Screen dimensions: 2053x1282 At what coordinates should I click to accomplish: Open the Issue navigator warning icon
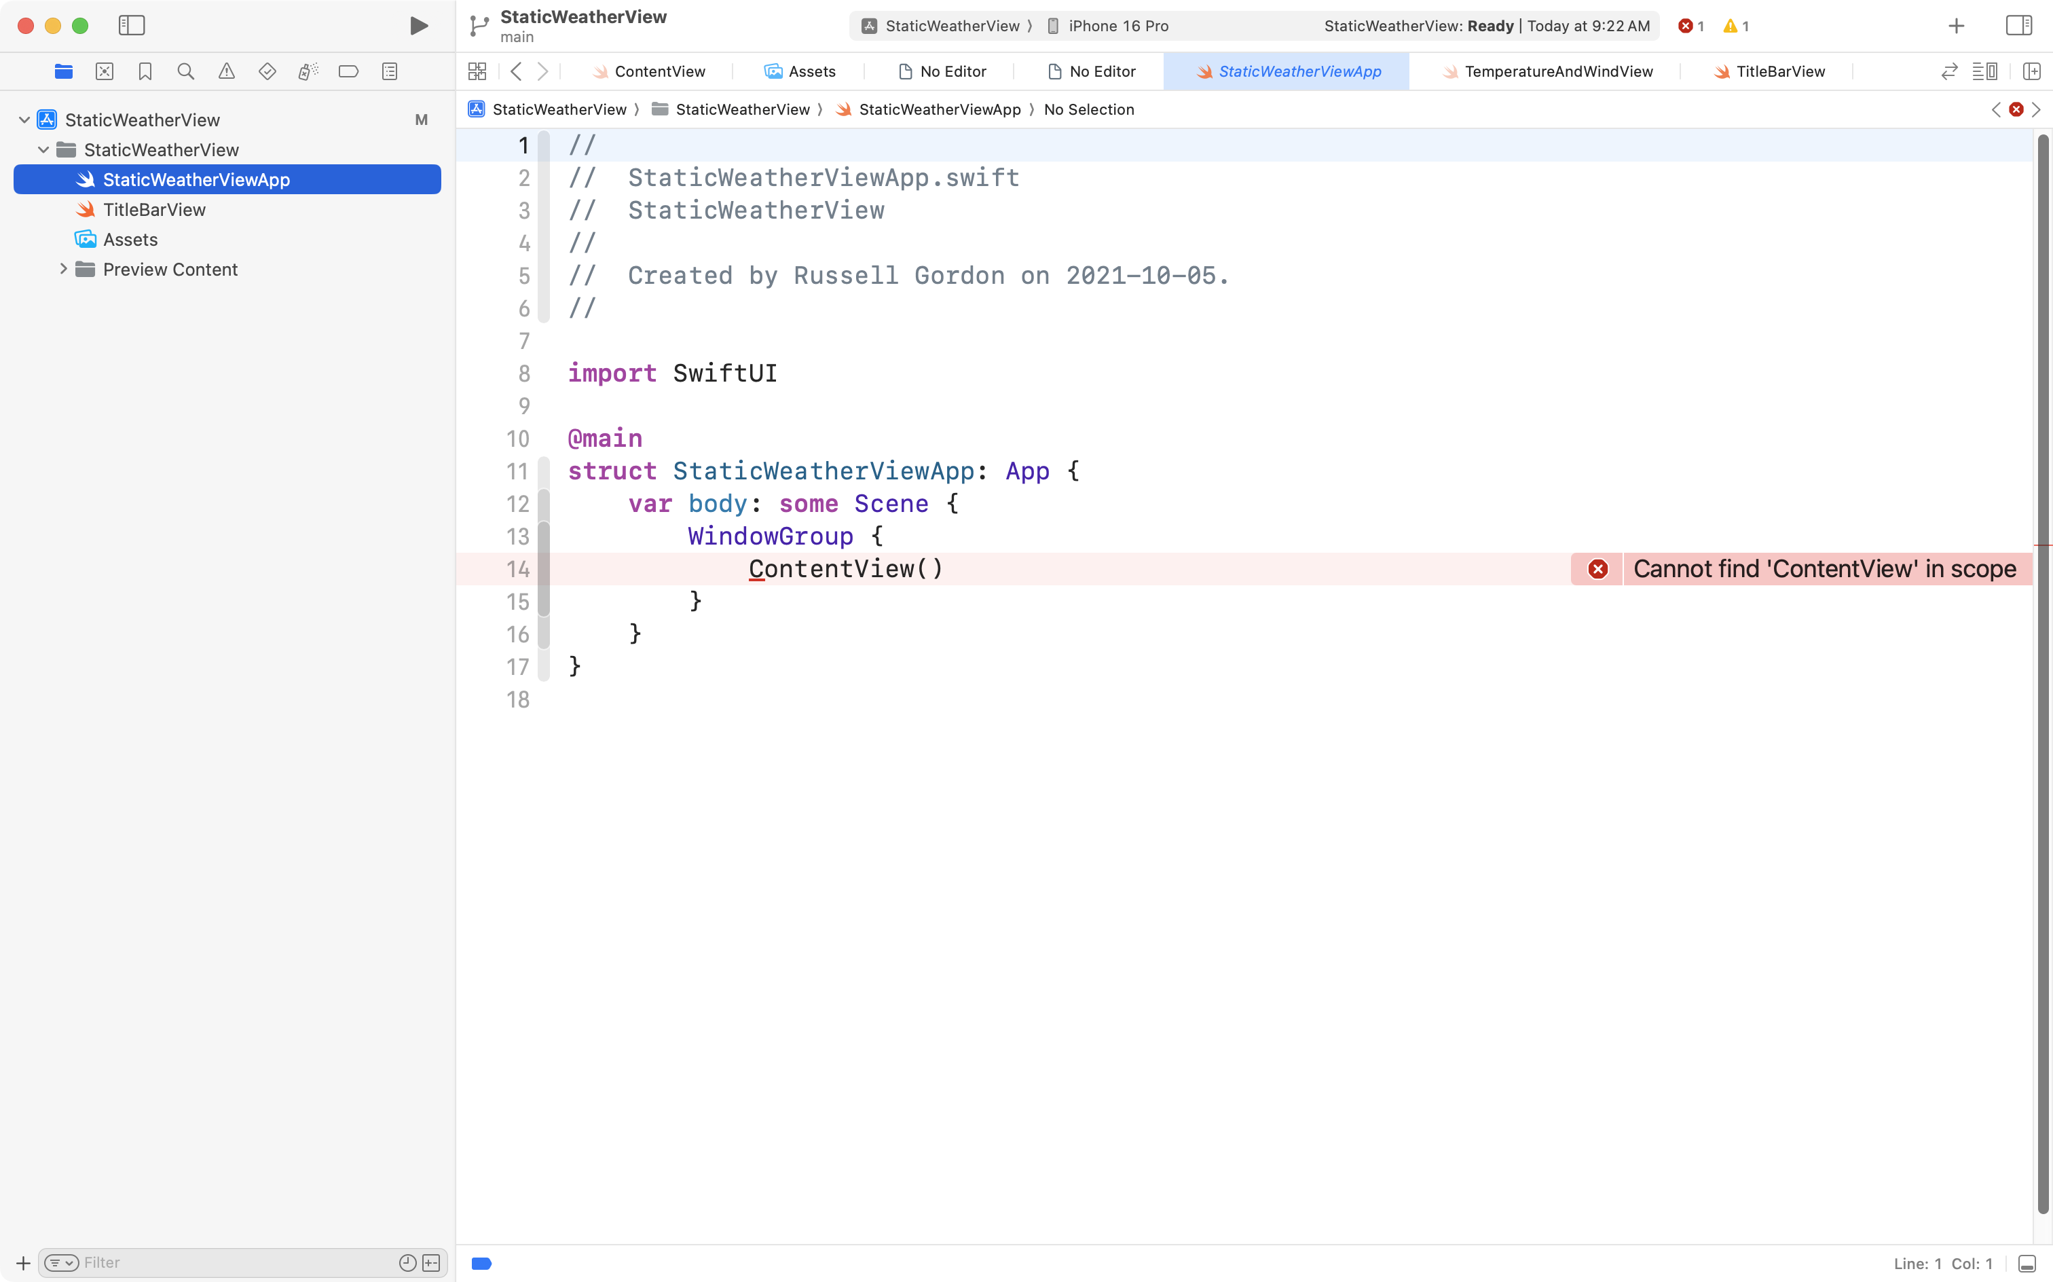tap(226, 71)
